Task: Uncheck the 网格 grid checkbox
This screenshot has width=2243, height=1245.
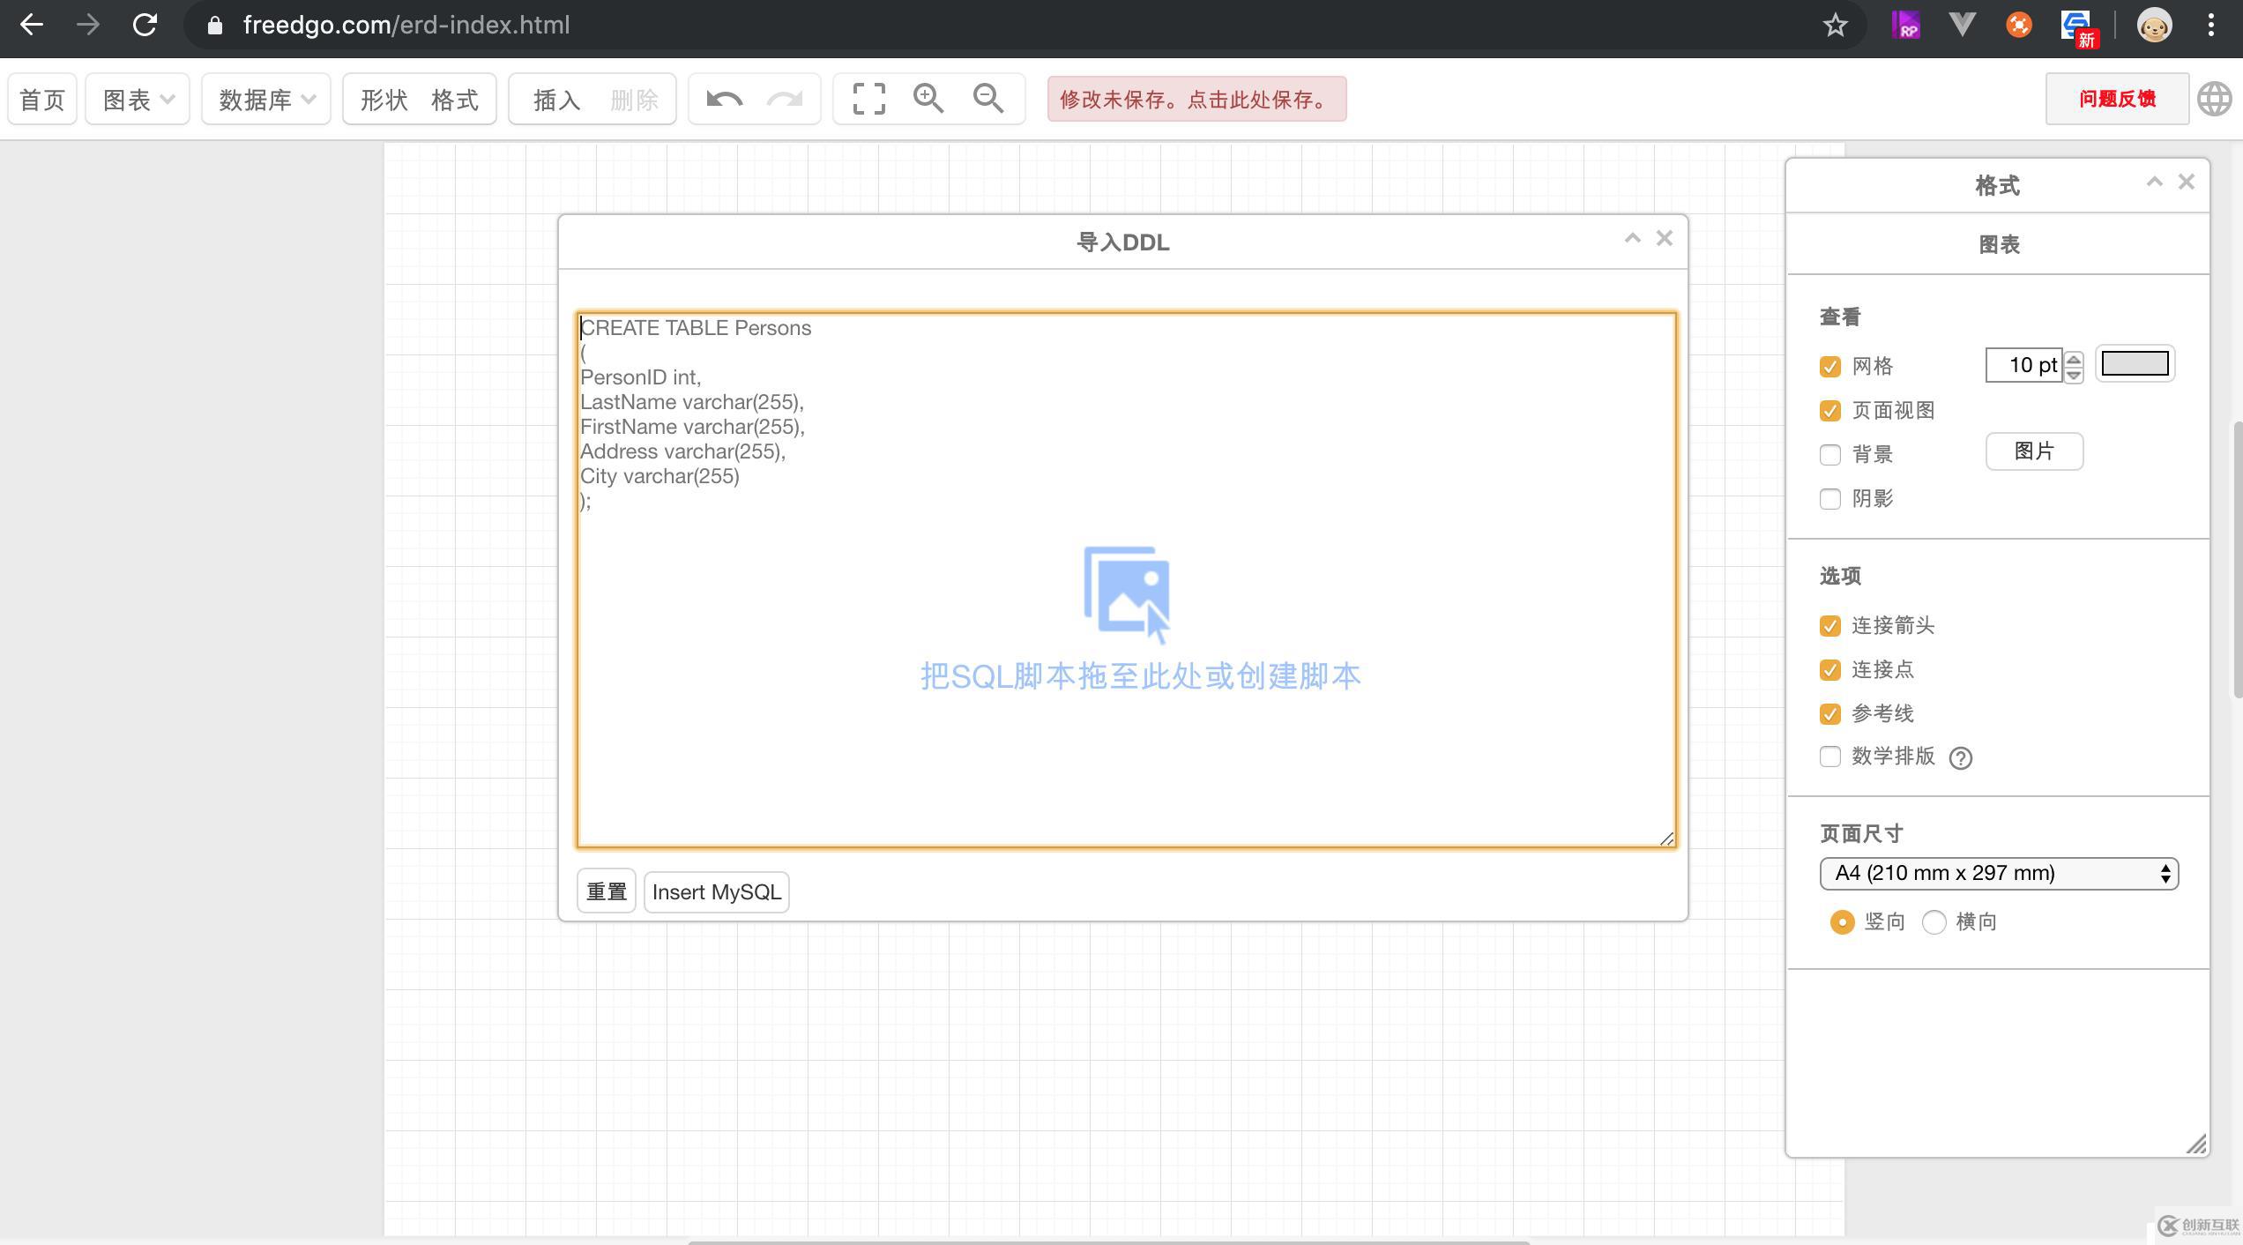Action: (x=1830, y=367)
